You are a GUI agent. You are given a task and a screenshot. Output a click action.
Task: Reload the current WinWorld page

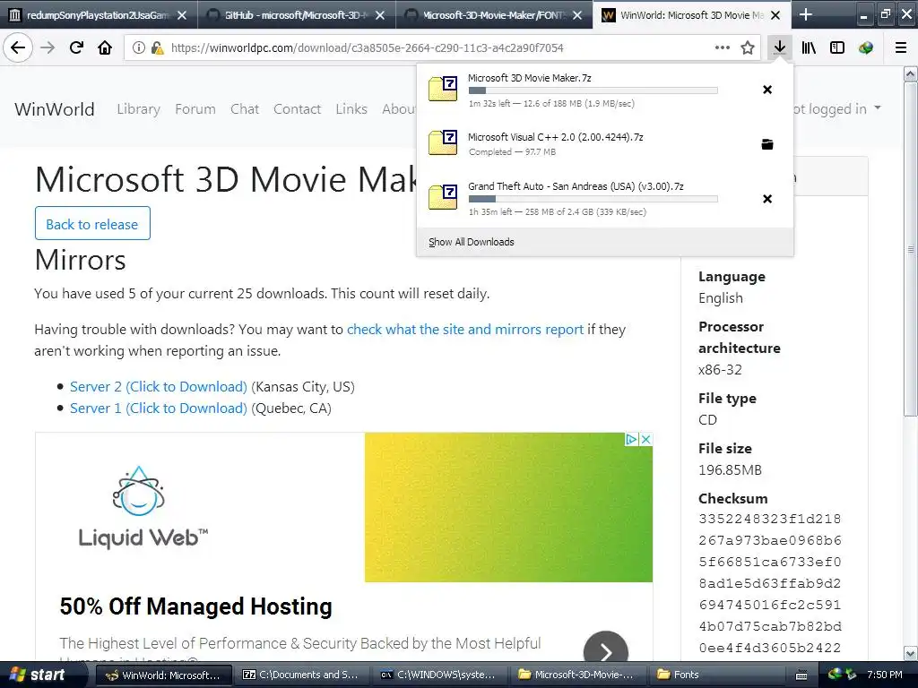click(76, 48)
